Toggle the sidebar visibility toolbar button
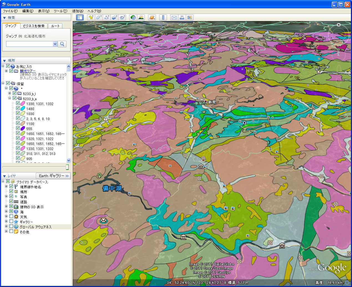This screenshot has width=352, height=287. (80, 17)
